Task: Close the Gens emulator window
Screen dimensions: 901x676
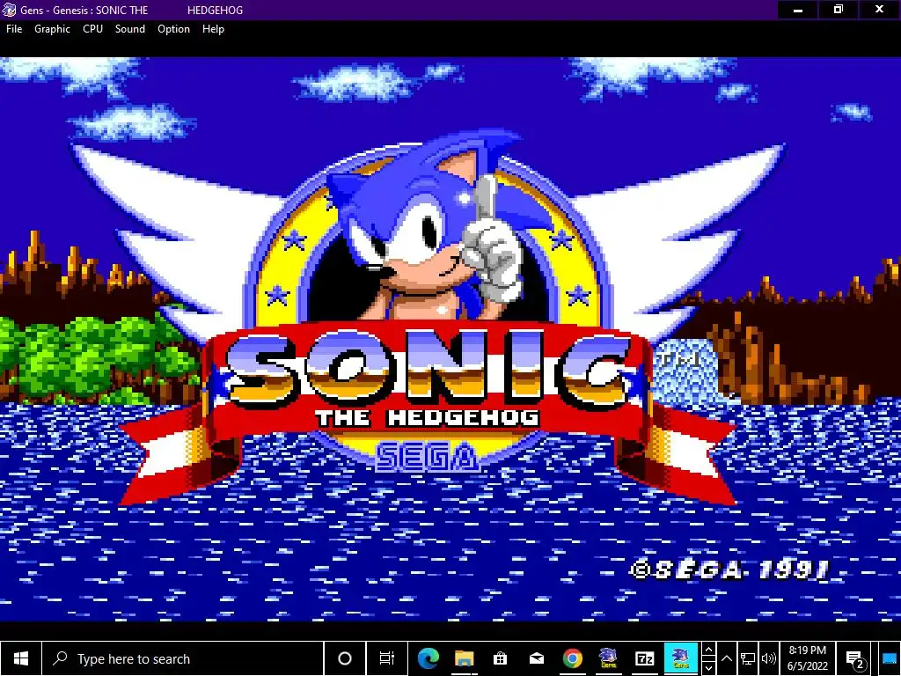Action: (x=879, y=10)
